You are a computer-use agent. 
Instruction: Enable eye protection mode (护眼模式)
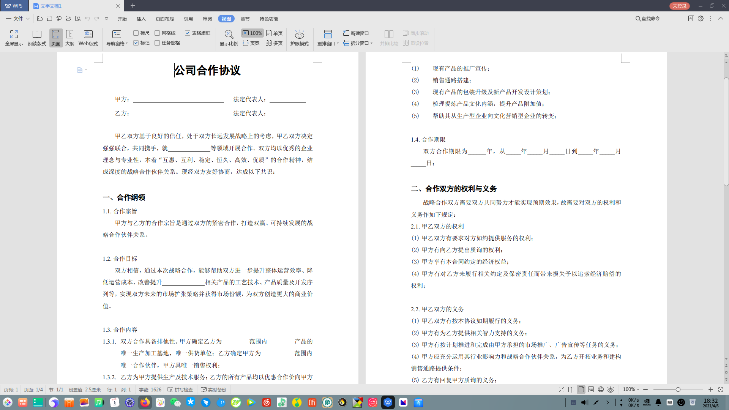[x=299, y=35]
